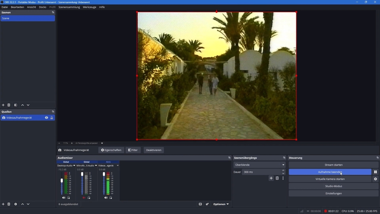
Task: Hide the Videoaufnahmegerät source via eye icon
Action: point(46,118)
